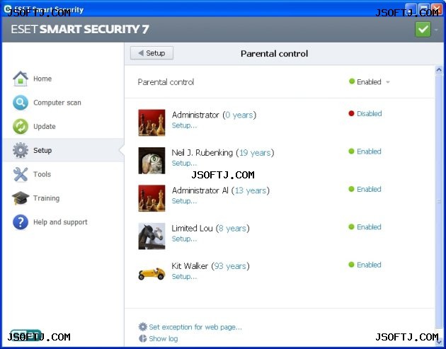
Task: Toggle Enabled status for Neil J. Rubenking
Action: (365, 151)
